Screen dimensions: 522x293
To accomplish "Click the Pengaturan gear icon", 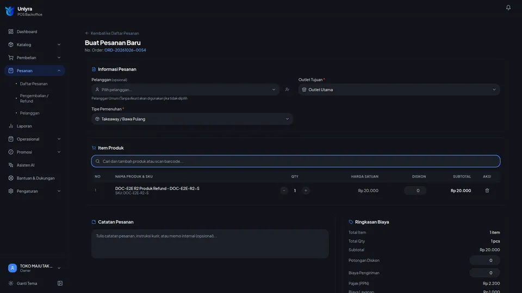I will pyautogui.click(x=11, y=191).
